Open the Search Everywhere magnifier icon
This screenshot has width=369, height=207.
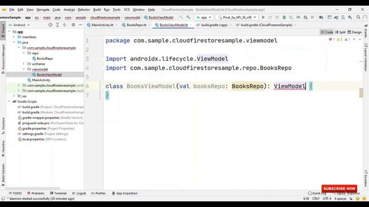coord(358,17)
